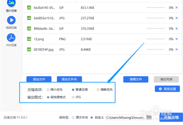Click the image icon of 0018DF4F.jpg row
Image resolution: width=183 pixels, height=125 pixels.
[x=29, y=50]
